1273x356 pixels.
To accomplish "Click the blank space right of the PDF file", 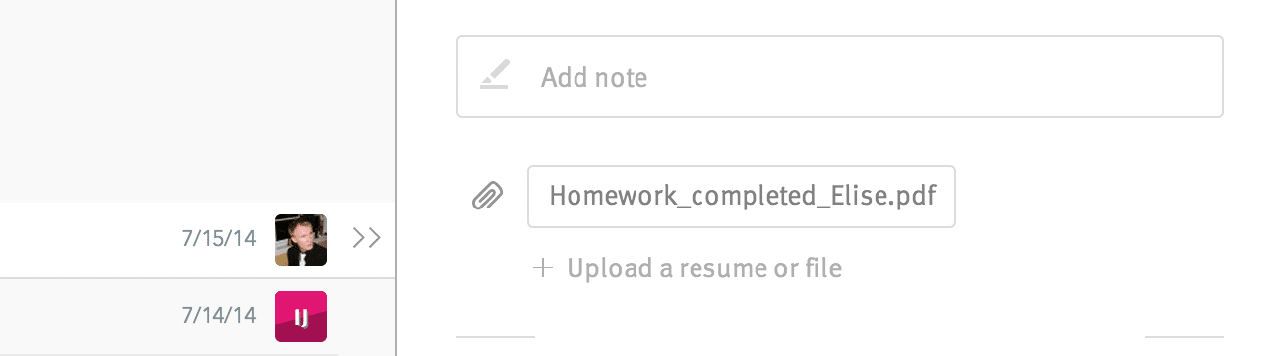I will coord(1089,197).
